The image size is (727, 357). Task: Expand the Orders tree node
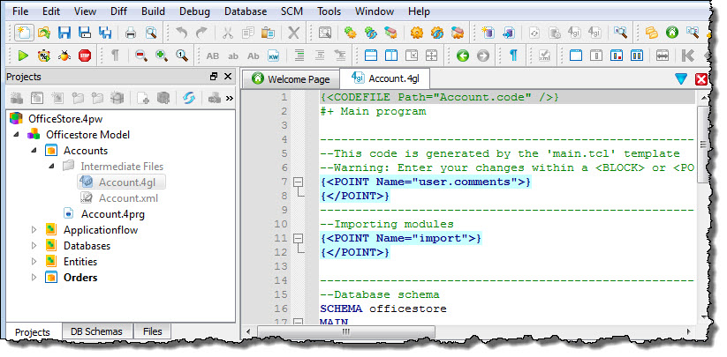click(x=35, y=278)
